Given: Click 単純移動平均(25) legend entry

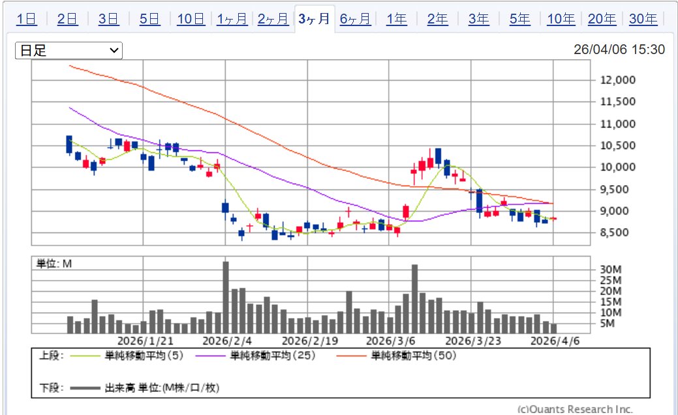Looking at the screenshot, I should coord(256,356).
